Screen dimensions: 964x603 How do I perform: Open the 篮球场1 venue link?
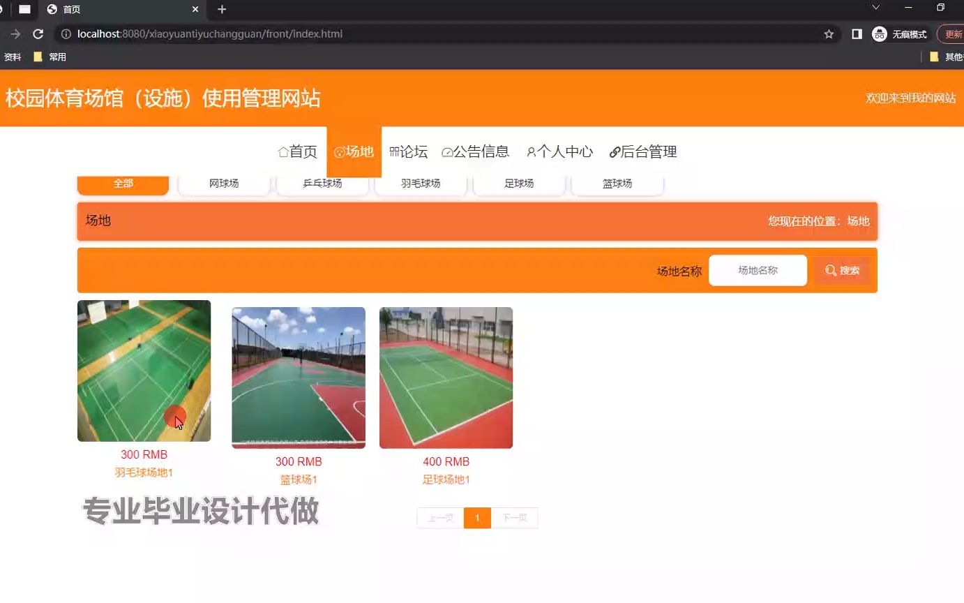[x=299, y=479]
